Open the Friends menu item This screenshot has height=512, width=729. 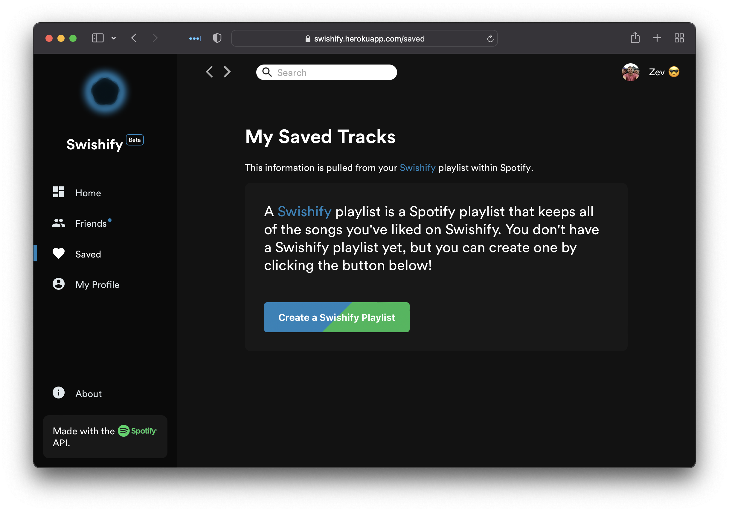pos(91,223)
